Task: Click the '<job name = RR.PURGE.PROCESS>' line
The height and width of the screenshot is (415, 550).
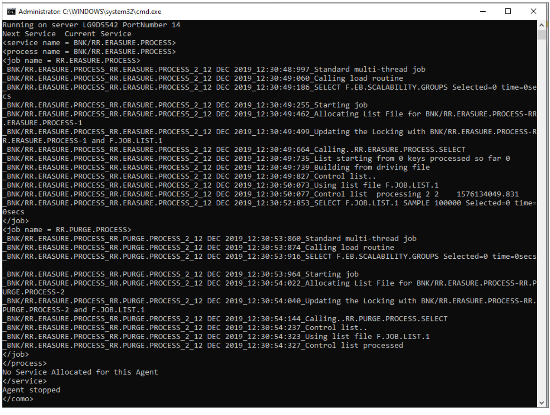Action: pos(67,230)
